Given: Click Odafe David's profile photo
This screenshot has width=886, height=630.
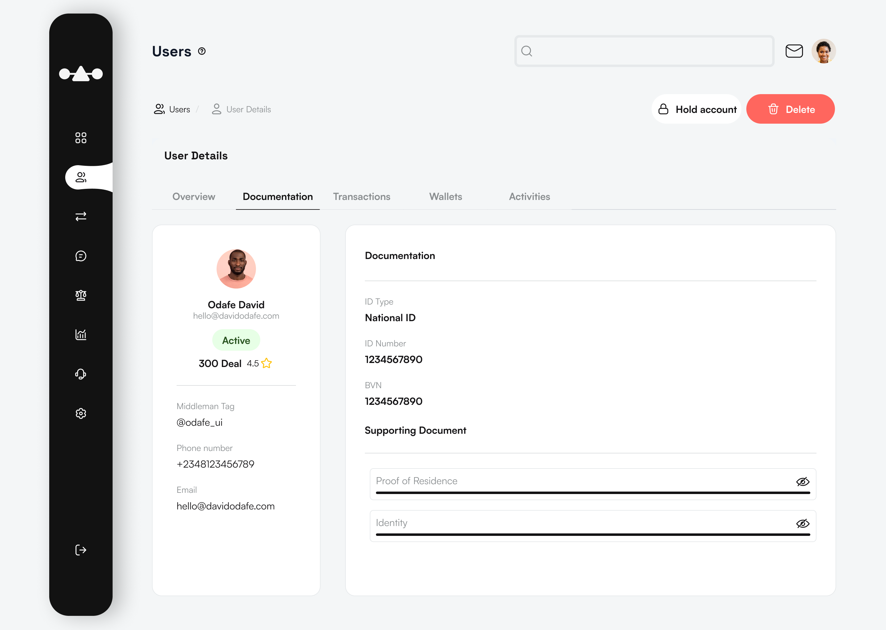Looking at the screenshot, I should click(x=236, y=269).
